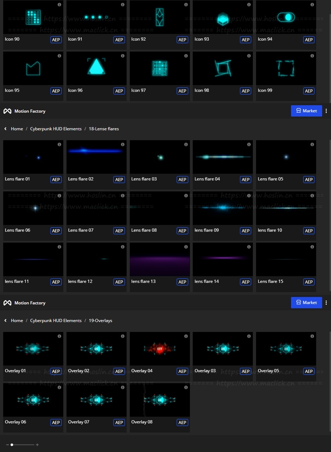The width and height of the screenshot is (331, 452).
Task: Go to Home in the 19-Overlays breadcrumb
Action: (x=17, y=321)
